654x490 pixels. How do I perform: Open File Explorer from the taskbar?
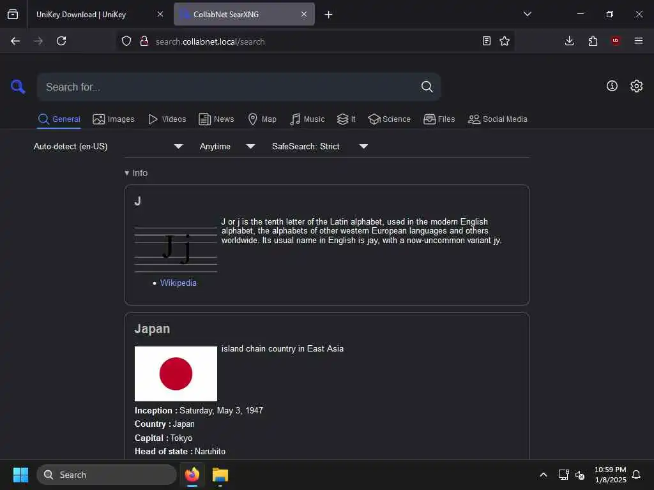click(220, 475)
